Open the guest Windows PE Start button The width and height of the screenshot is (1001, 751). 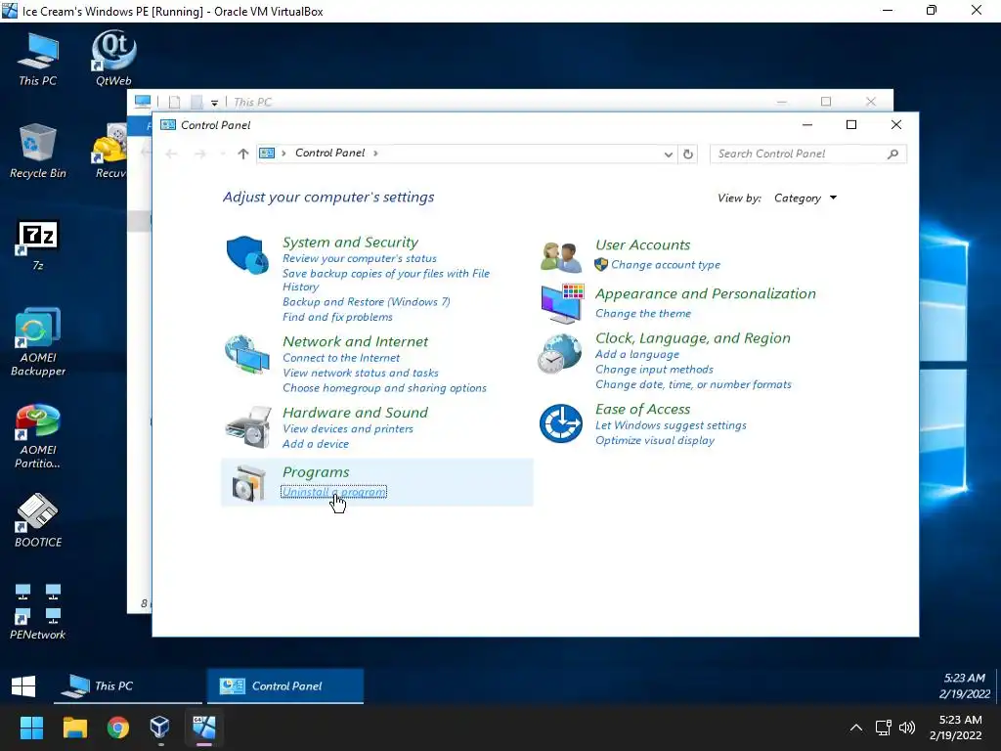(23, 686)
